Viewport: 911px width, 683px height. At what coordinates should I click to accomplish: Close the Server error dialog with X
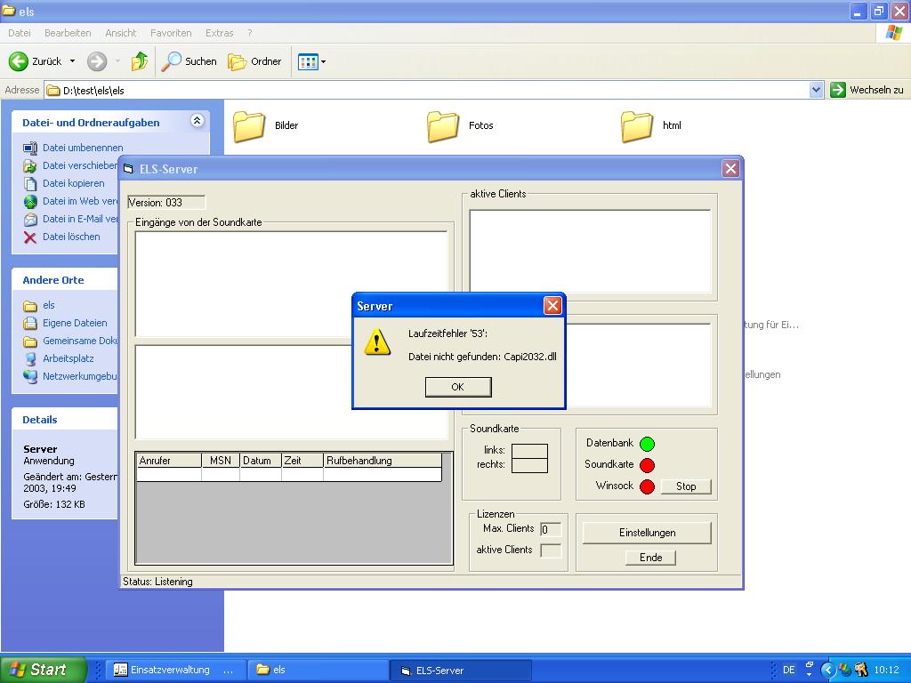[x=552, y=306]
